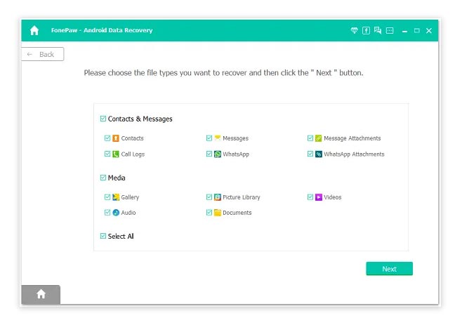Click the Videos purple play icon
Viewport: 455px width, 318px height.
(319, 197)
